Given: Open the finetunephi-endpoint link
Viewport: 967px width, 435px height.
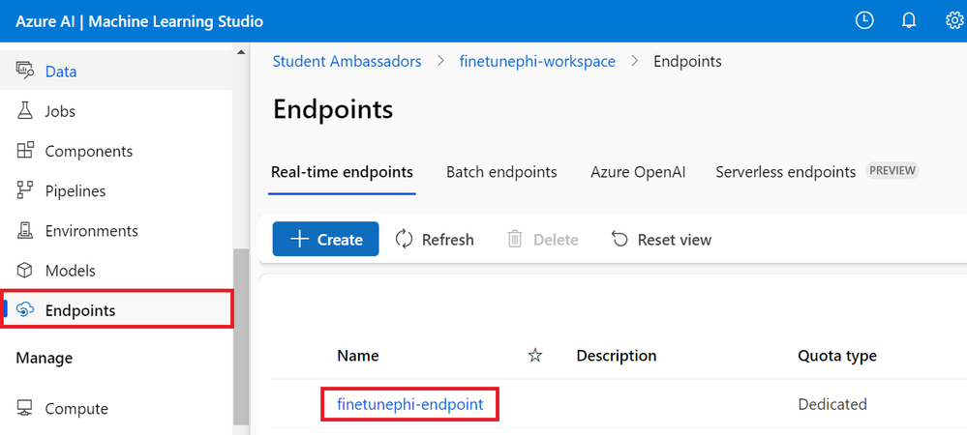Looking at the screenshot, I should [409, 404].
